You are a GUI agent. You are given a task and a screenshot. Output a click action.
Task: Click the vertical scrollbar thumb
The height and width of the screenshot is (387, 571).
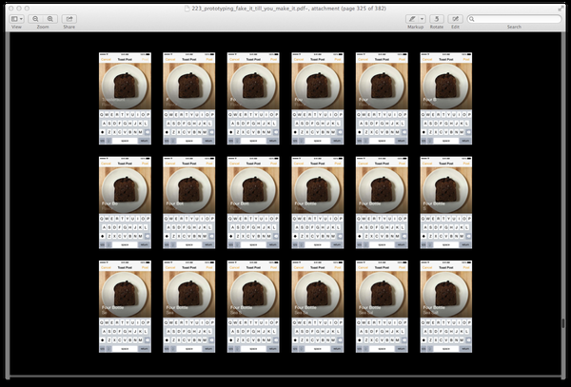click(563, 323)
